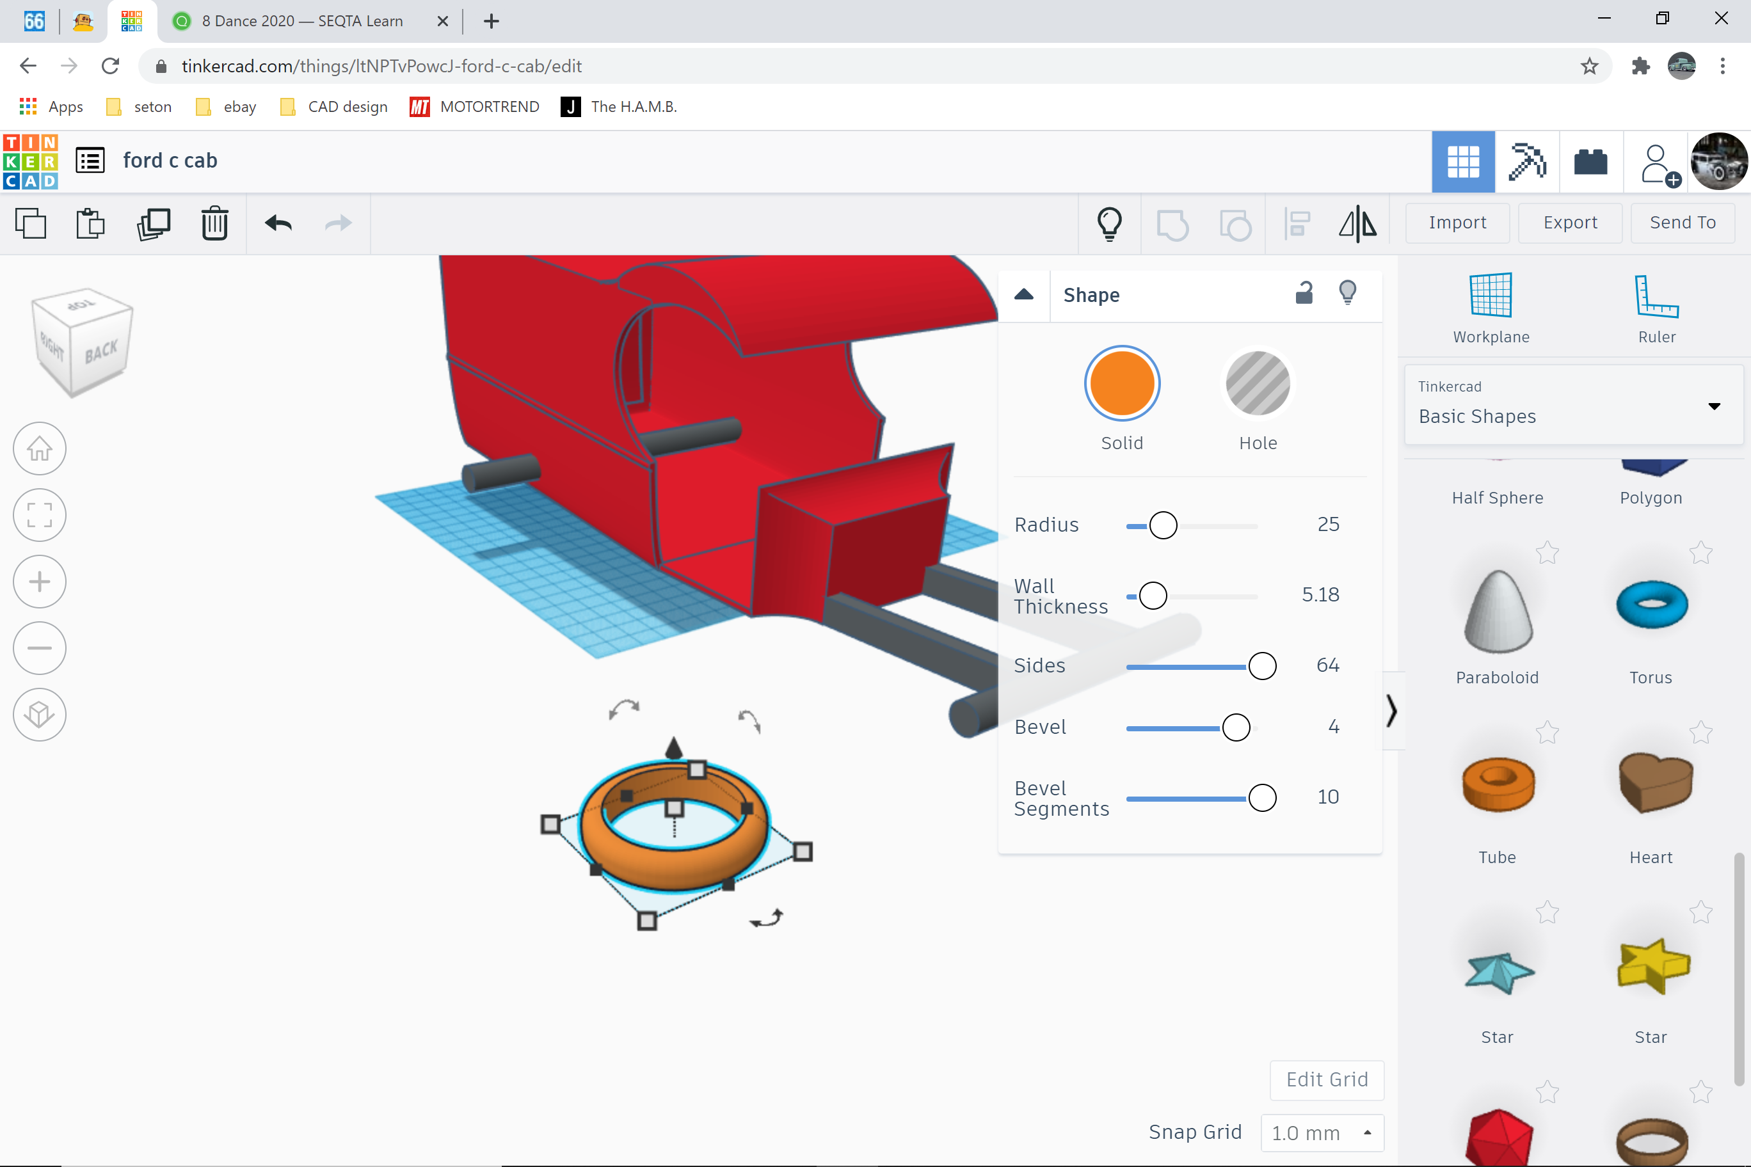This screenshot has width=1751, height=1167.
Task: Open the ebay bookmark folder
Action: click(225, 106)
